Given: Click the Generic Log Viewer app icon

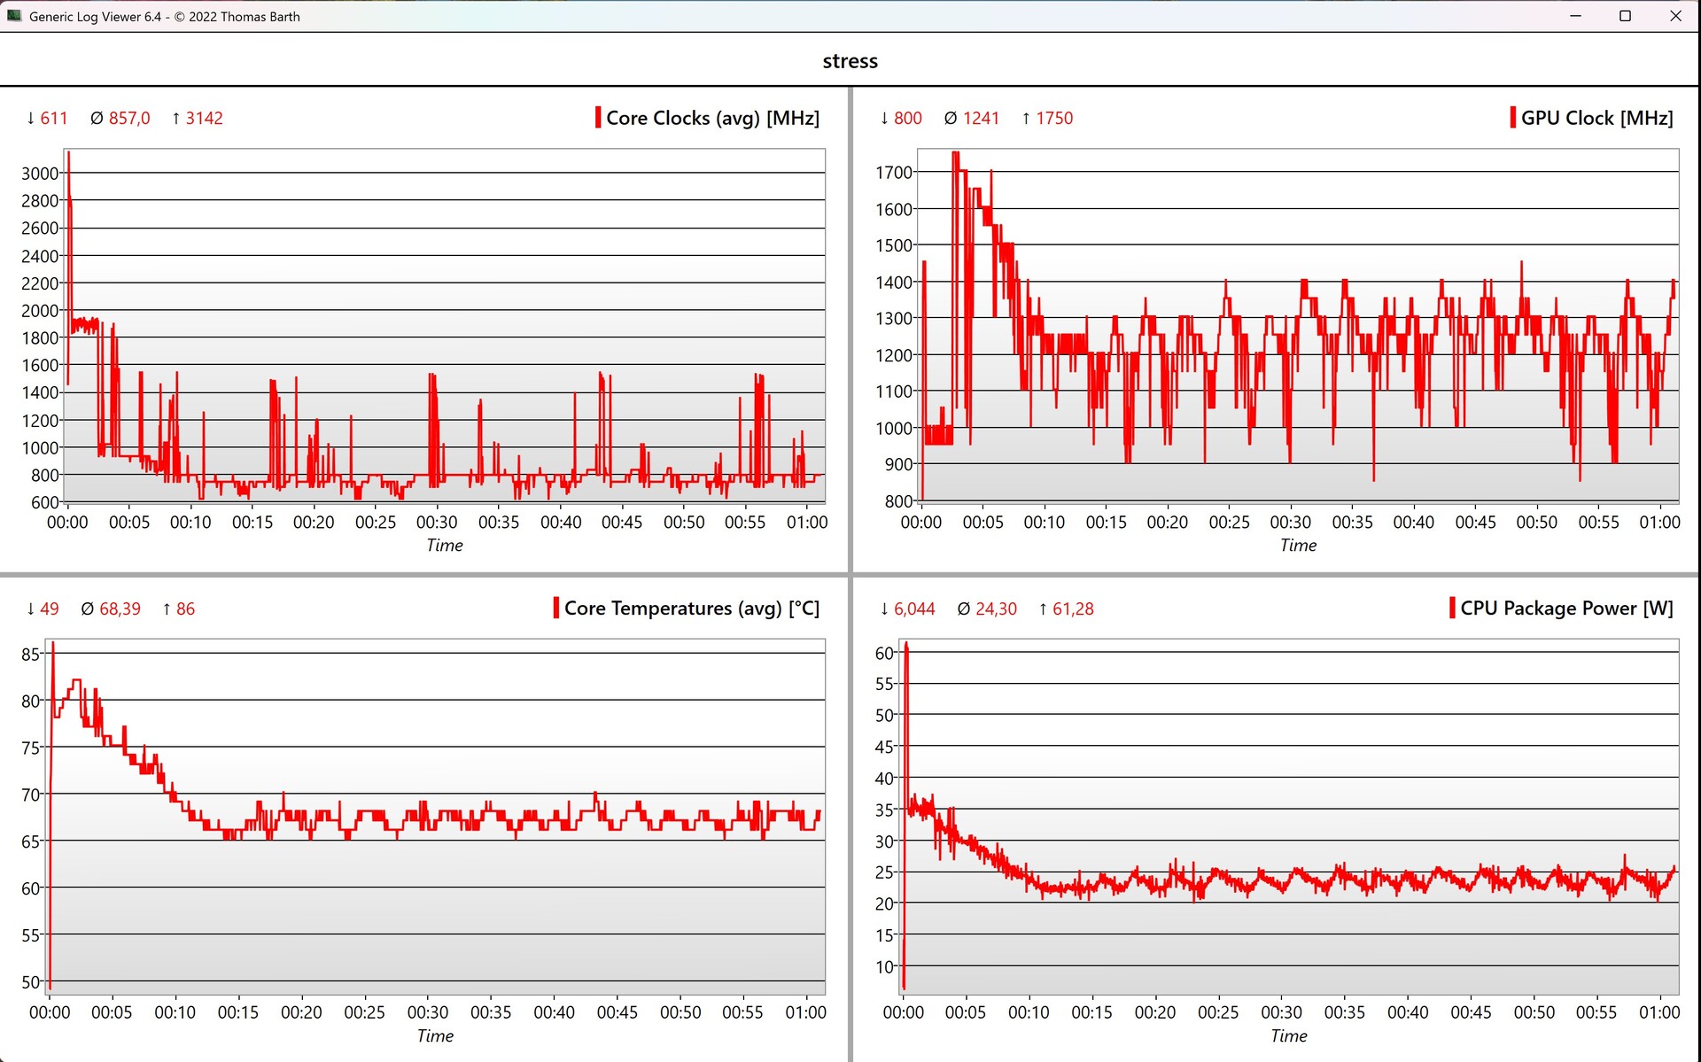Looking at the screenshot, I should pyautogui.click(x=14, y=16).
